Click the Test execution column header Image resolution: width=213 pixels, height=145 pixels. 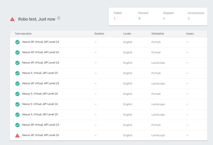tap(23, 34)
